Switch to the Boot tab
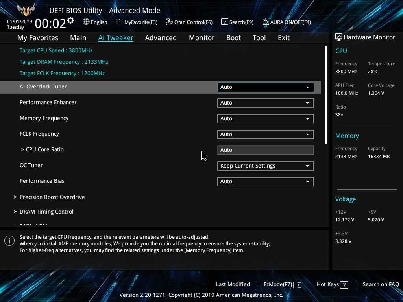The height and width of the screenshot is (302, 403). coord(233,38)
